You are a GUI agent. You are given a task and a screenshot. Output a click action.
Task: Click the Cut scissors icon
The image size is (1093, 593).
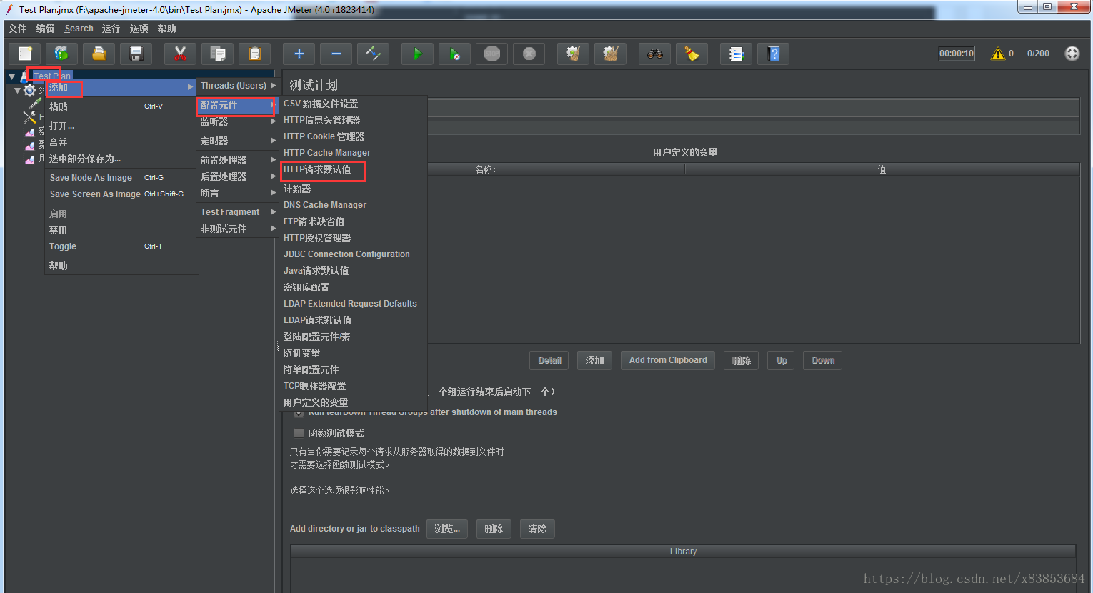180,54
